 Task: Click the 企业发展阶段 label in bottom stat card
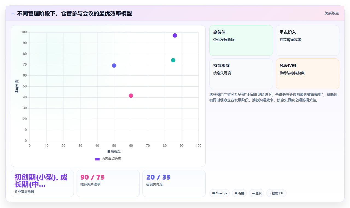point(24,192)
